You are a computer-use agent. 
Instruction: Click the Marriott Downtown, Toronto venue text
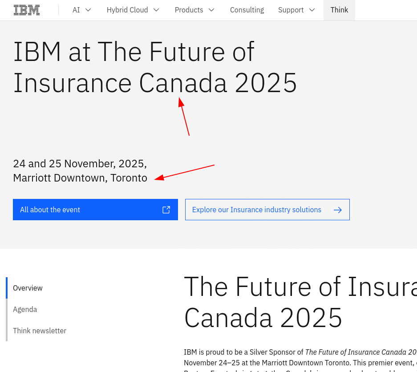pyautogui.click(x=80, y=178)
